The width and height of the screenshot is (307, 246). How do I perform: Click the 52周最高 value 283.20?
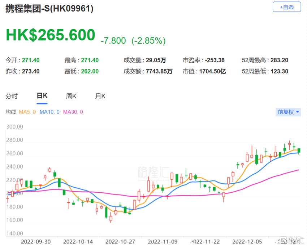[280, 61]
